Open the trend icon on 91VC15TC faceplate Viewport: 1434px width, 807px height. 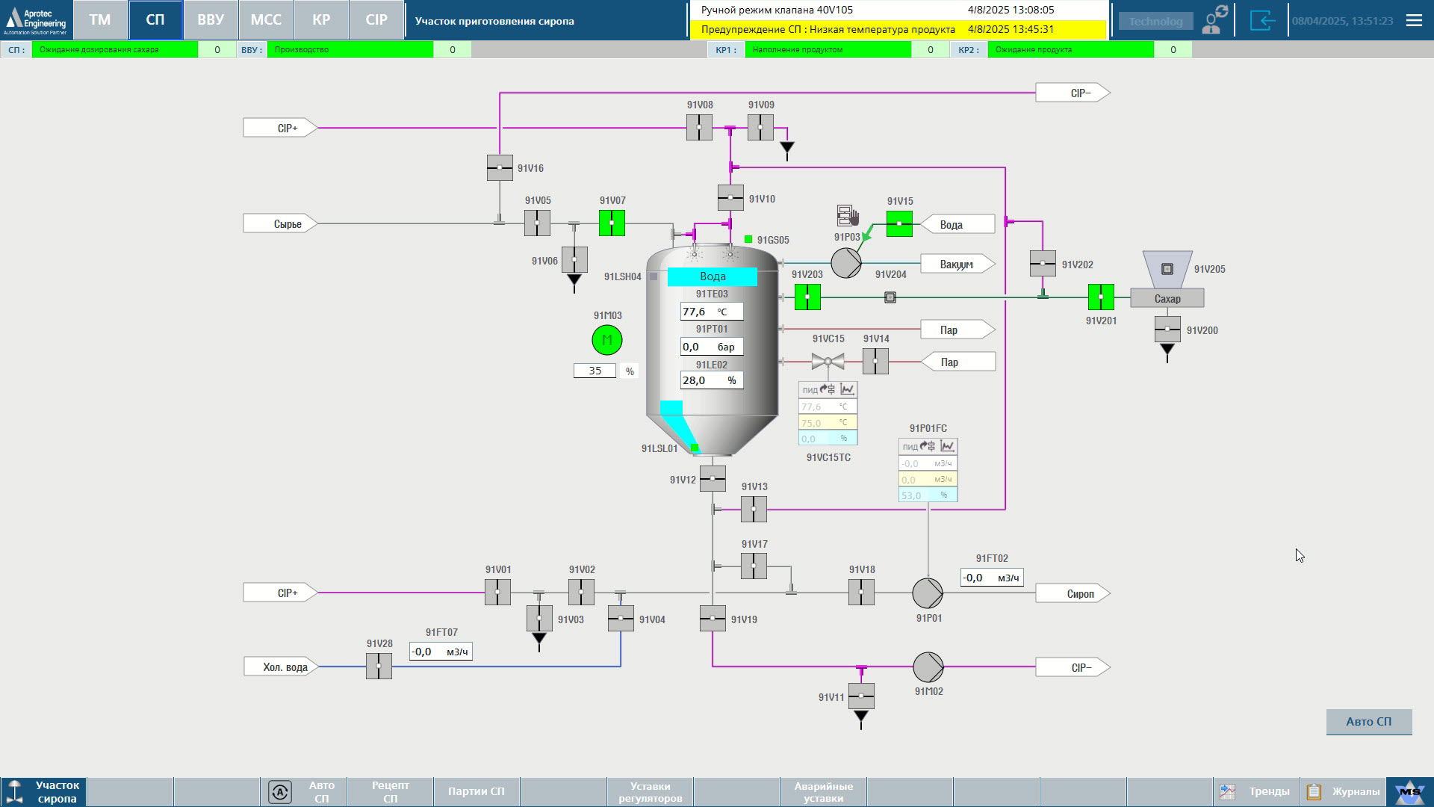847,389
